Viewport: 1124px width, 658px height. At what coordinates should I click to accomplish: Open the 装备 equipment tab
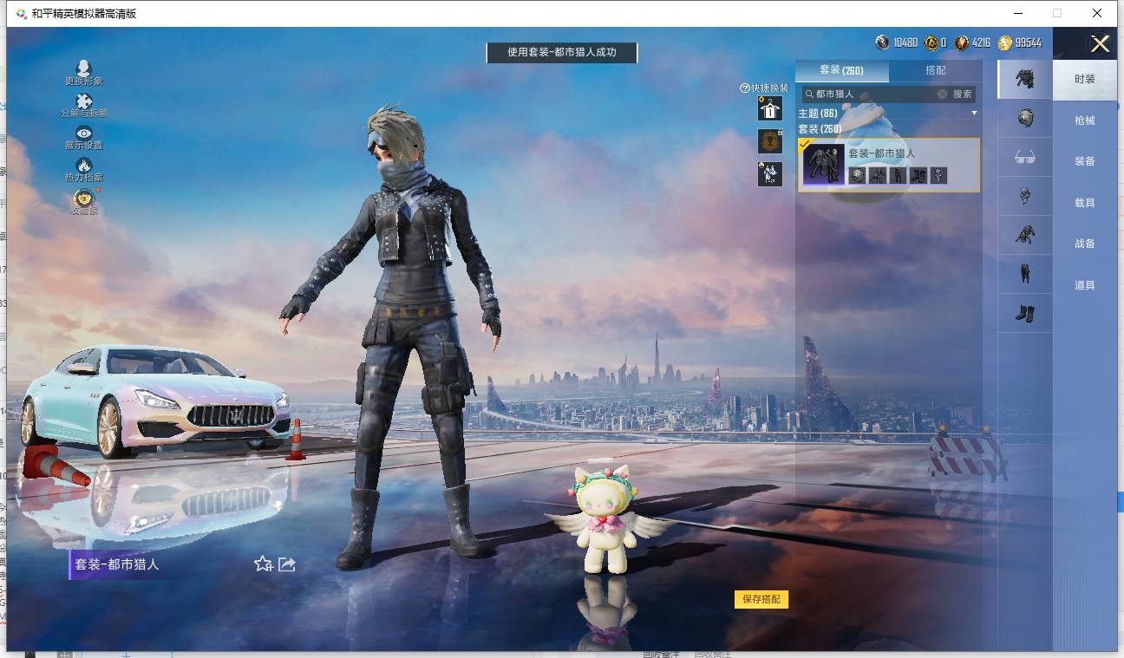coord(1085,161)
